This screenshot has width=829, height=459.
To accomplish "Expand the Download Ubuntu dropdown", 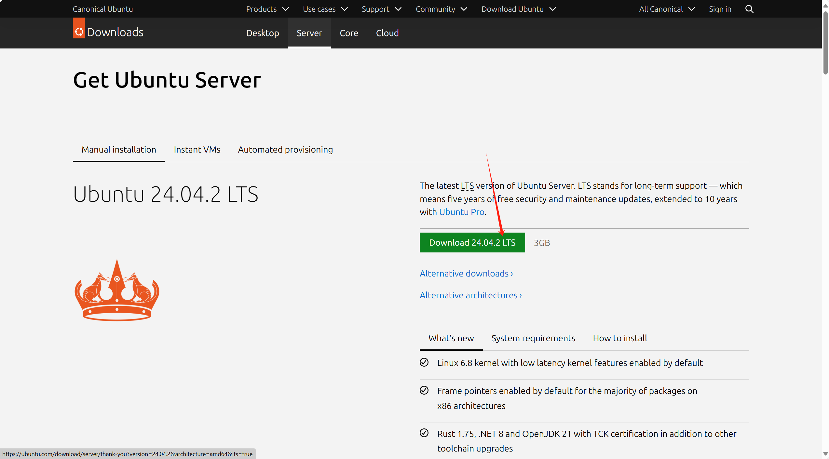I will pos(552,9).
